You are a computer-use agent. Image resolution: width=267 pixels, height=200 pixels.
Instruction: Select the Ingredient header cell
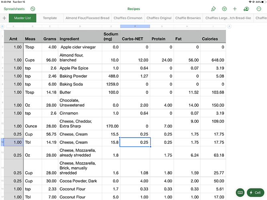(x=80, y=36)
